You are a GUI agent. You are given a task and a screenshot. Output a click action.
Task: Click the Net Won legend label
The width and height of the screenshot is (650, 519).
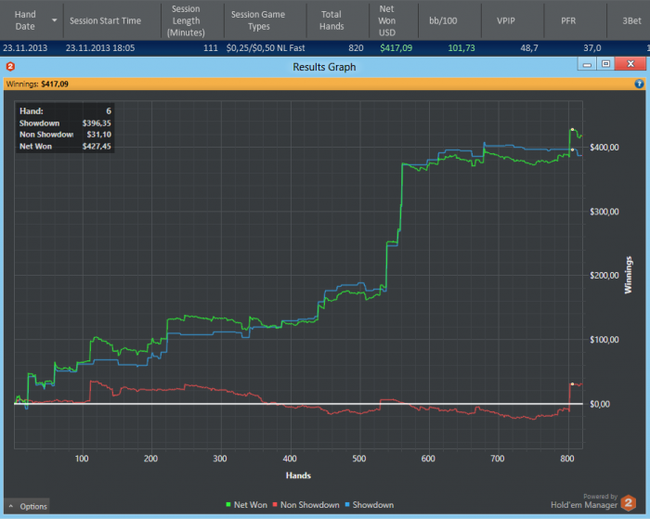(251, 504)
